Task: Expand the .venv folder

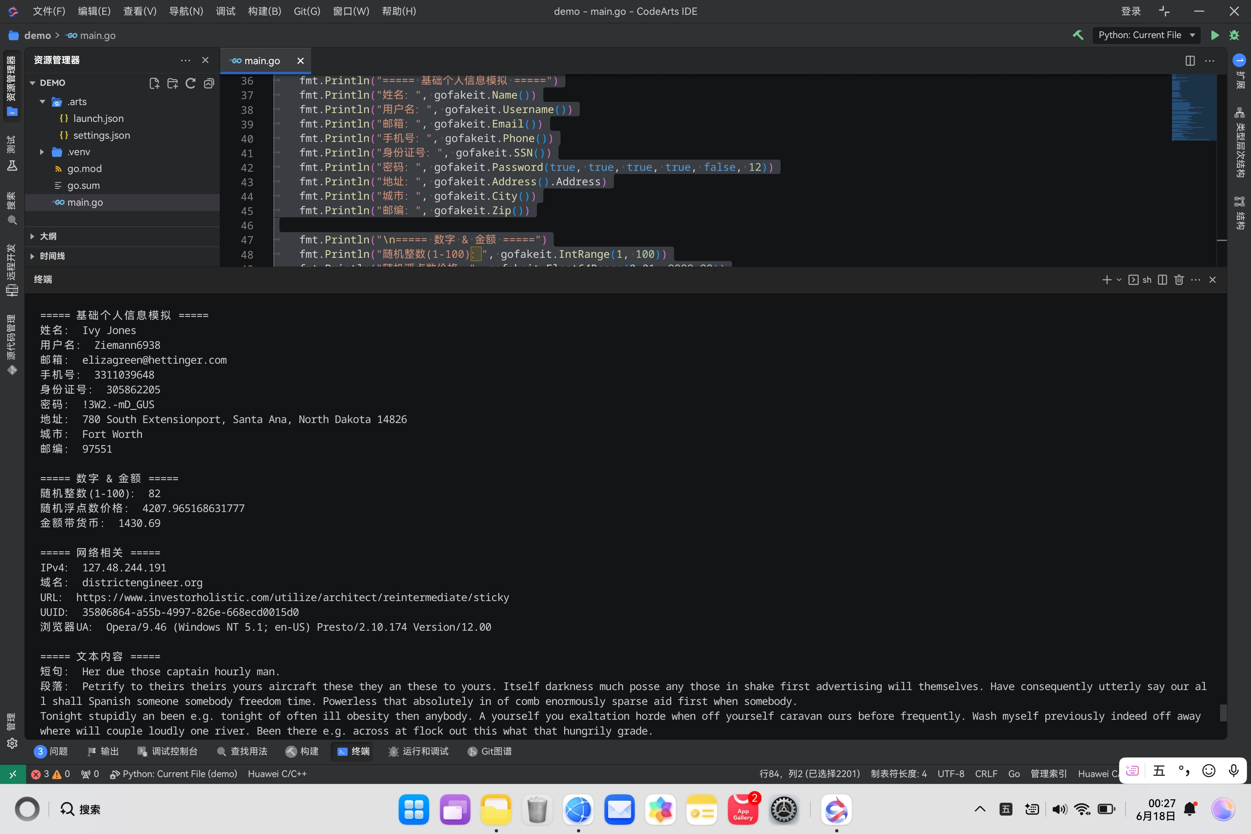Action: pyautogui.click(x=43, y=152)
